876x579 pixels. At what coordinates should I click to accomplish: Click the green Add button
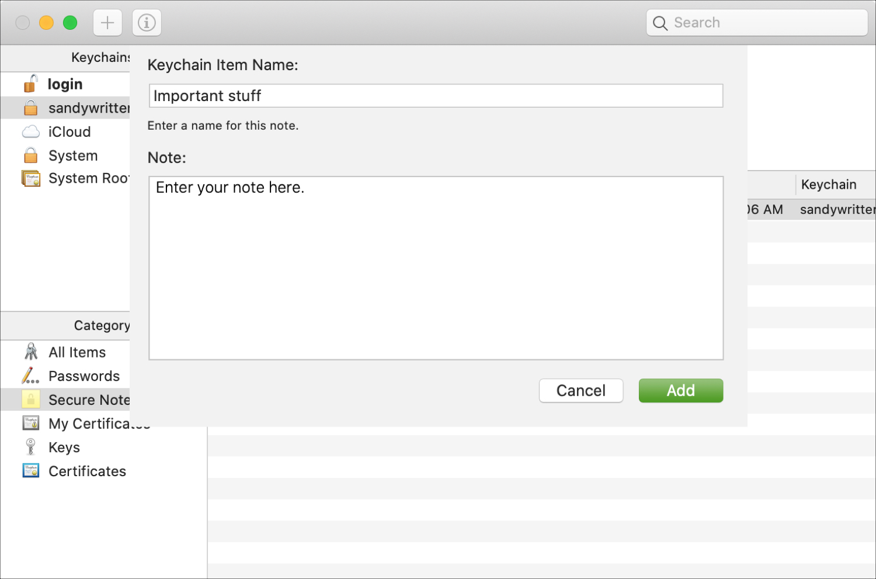click(x=681, y=390)
